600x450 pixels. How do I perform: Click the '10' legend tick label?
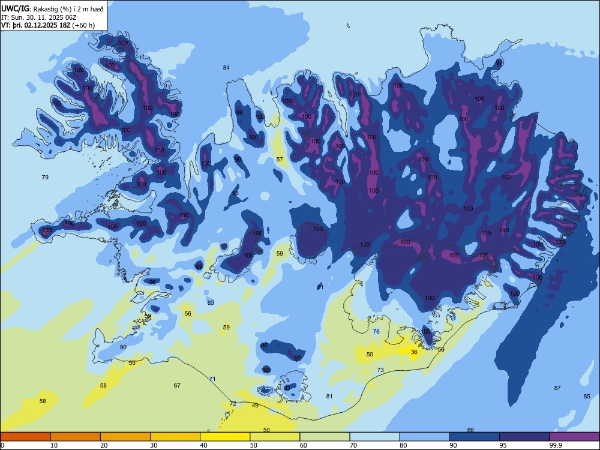(54, 445)
